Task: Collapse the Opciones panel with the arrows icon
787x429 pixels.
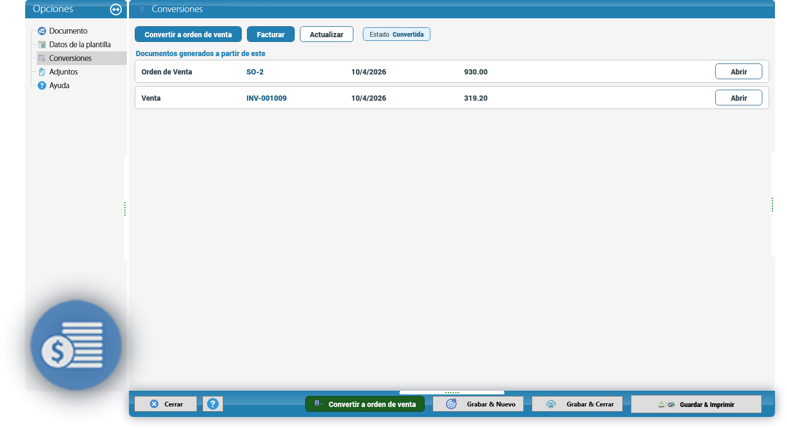Action: pos(116,9)
